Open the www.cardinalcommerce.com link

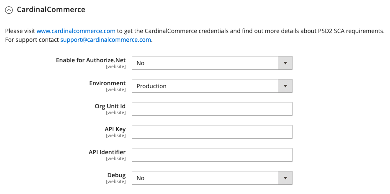pos(76,31)
